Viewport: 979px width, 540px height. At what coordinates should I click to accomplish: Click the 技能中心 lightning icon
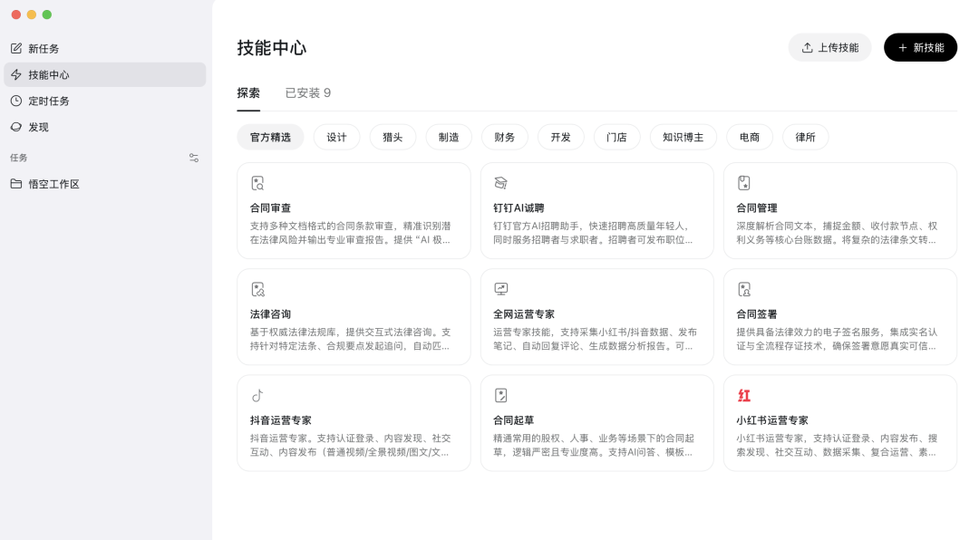tap(15, 74)
